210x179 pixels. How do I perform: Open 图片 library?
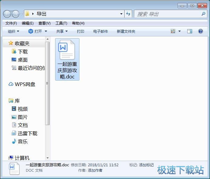coord(23,117)
